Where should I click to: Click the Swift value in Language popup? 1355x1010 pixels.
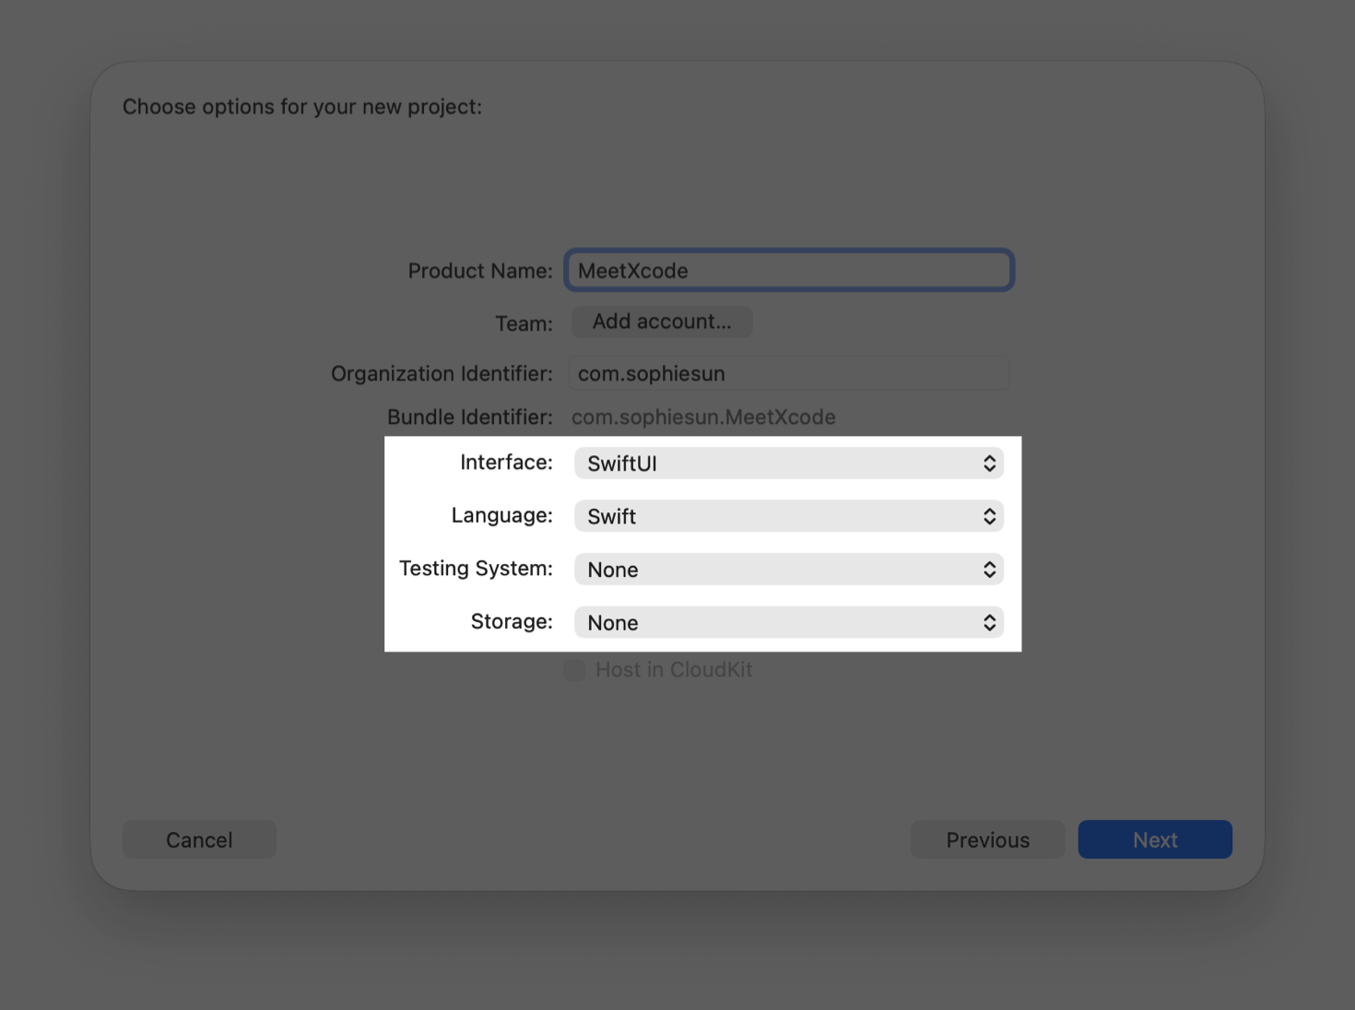611,516
